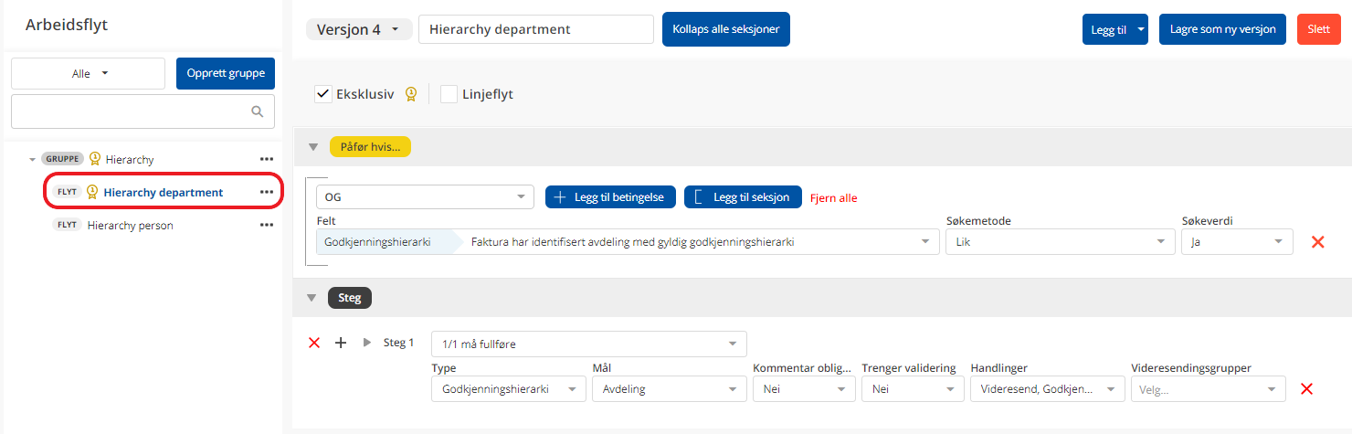Open the OG logical operator dropdown
Viewport: 1352px width, 434px height.
pyautogui.click(x=425, y=196)
